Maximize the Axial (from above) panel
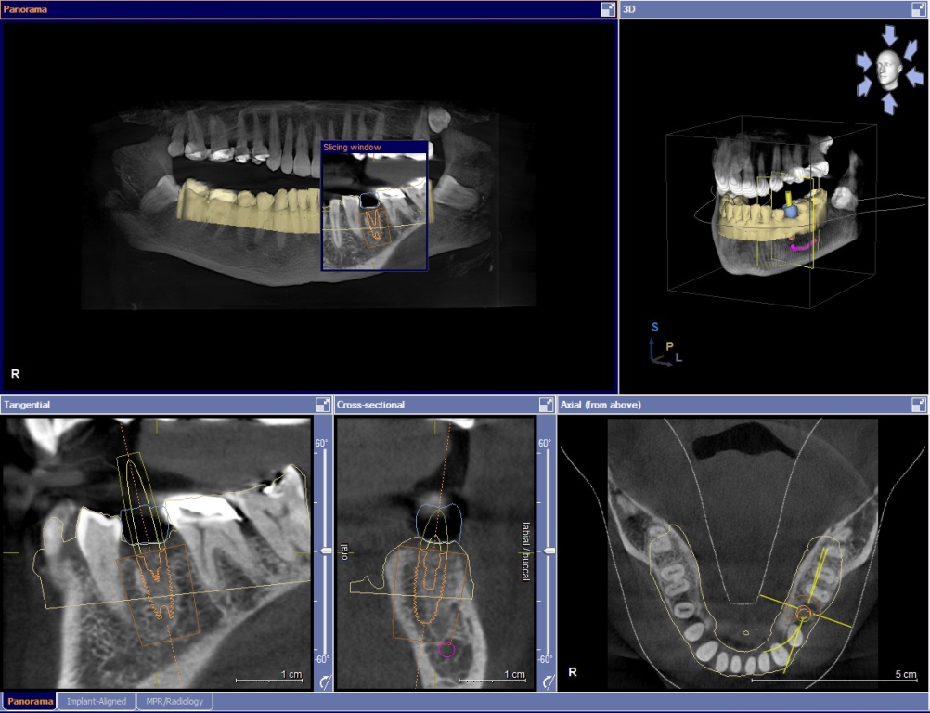This screenshot has height=713, width=930. (x=918, y=405)
